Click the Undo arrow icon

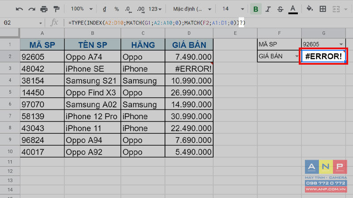pyautogui.click(x=19, y=9)
